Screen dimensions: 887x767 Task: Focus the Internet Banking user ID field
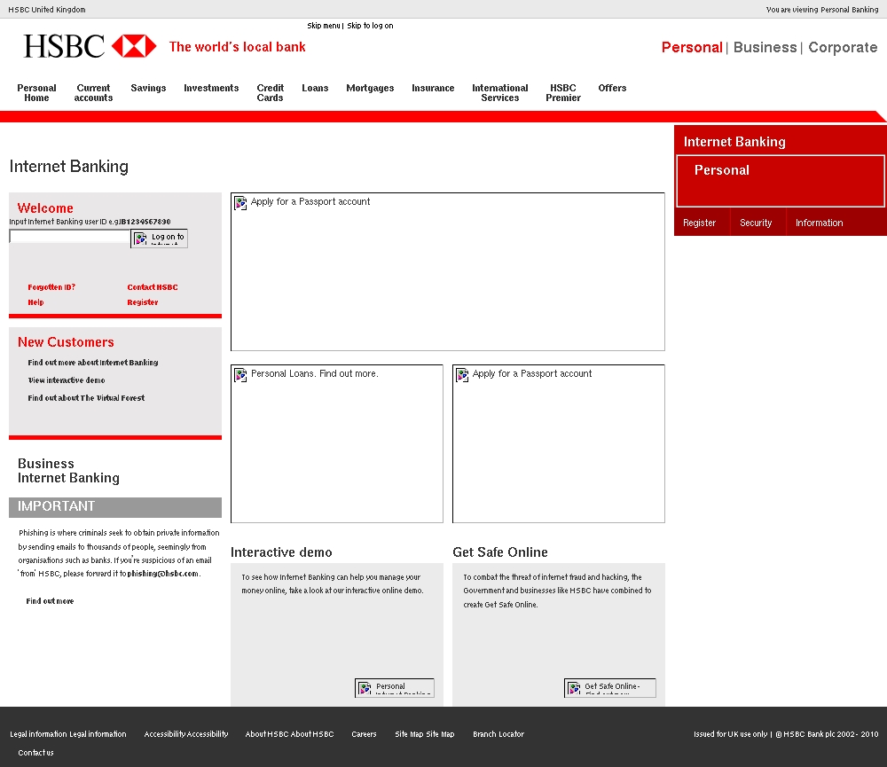coord(70,237)
